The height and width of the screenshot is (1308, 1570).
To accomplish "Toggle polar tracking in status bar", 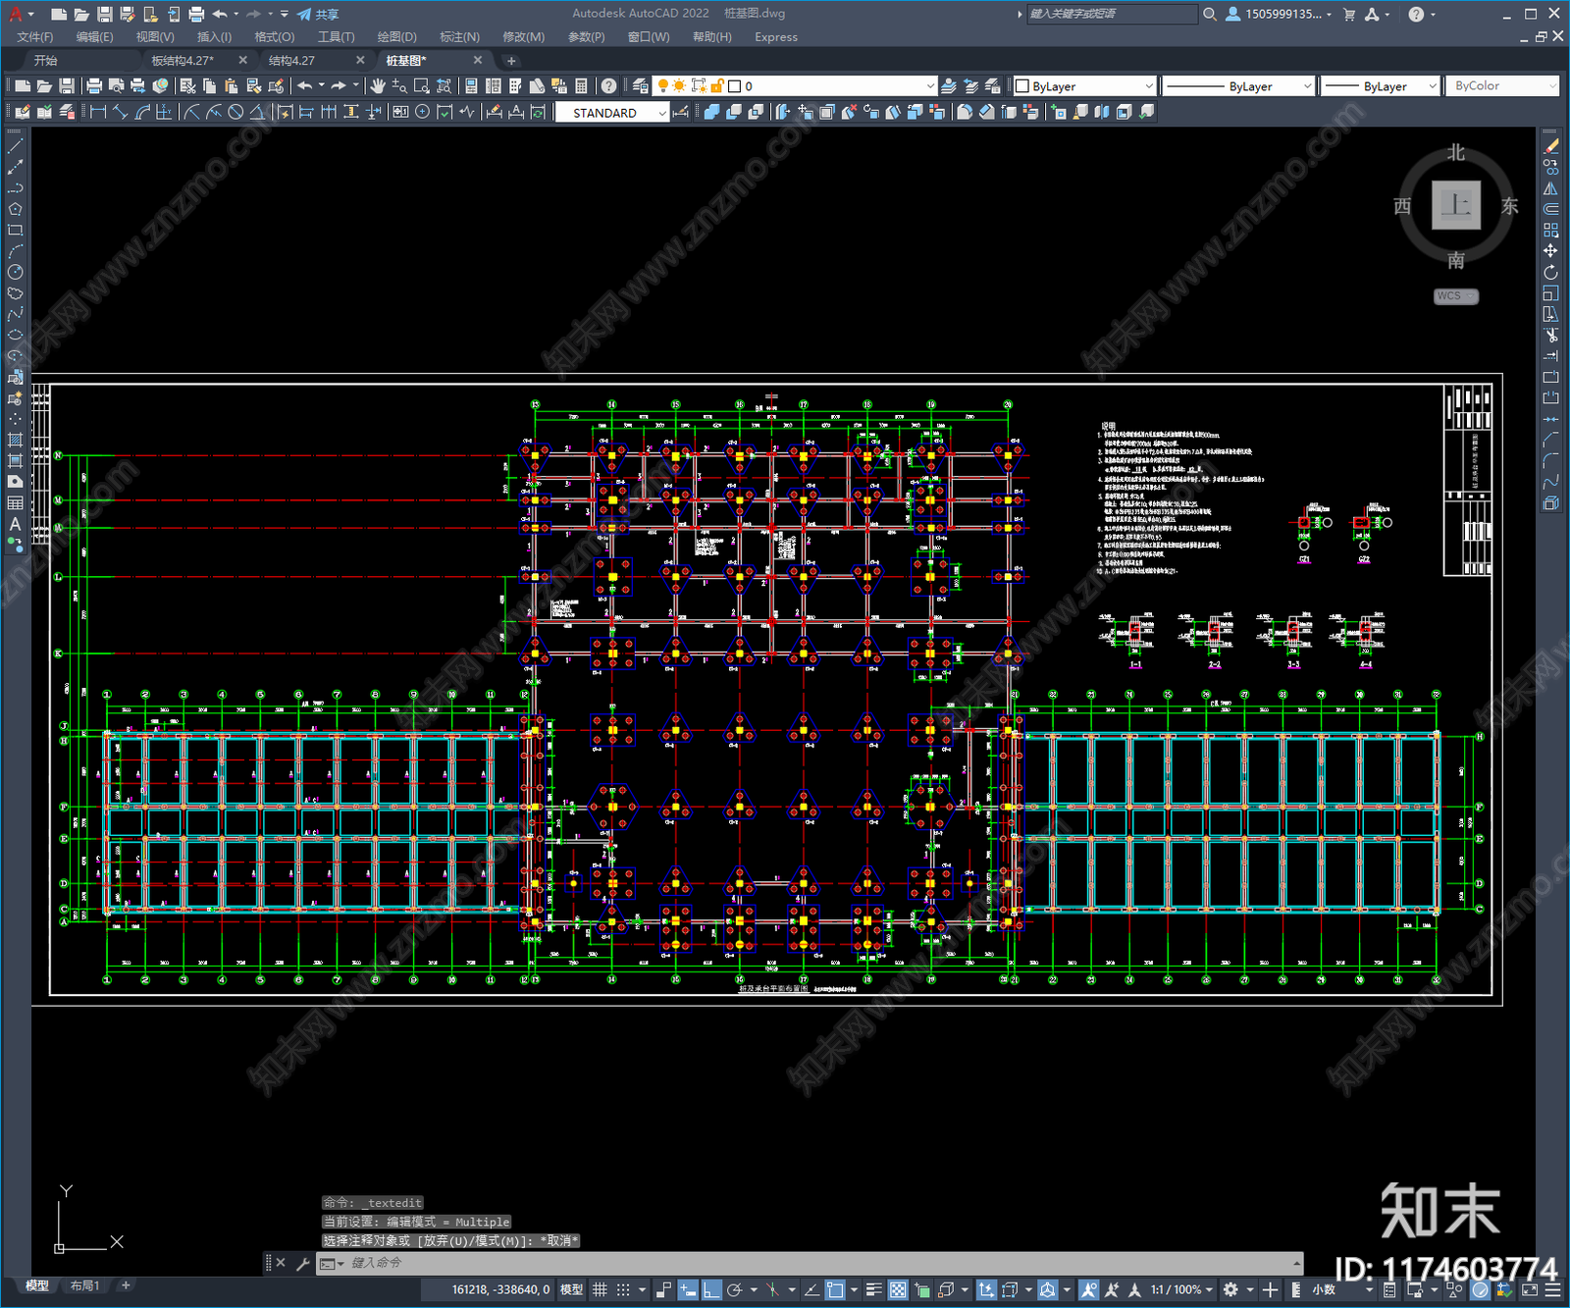I will (734, 1289).
